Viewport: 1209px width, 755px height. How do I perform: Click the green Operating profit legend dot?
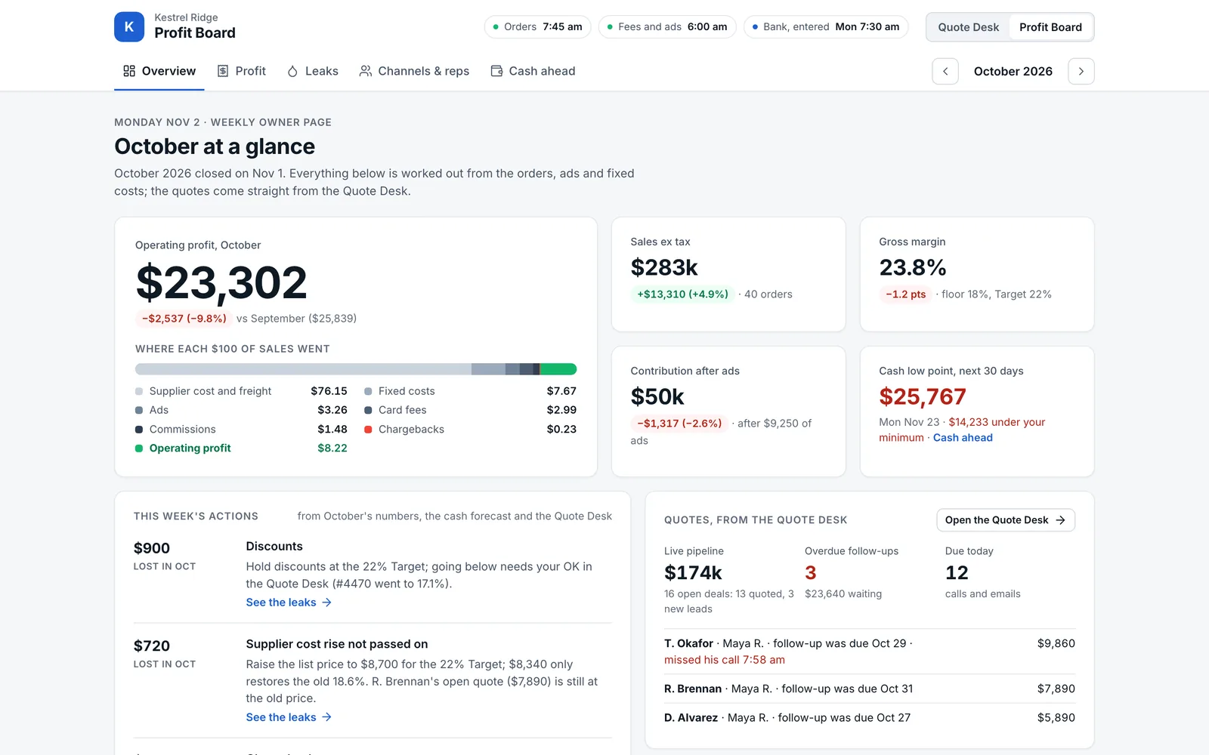point(139,448)
